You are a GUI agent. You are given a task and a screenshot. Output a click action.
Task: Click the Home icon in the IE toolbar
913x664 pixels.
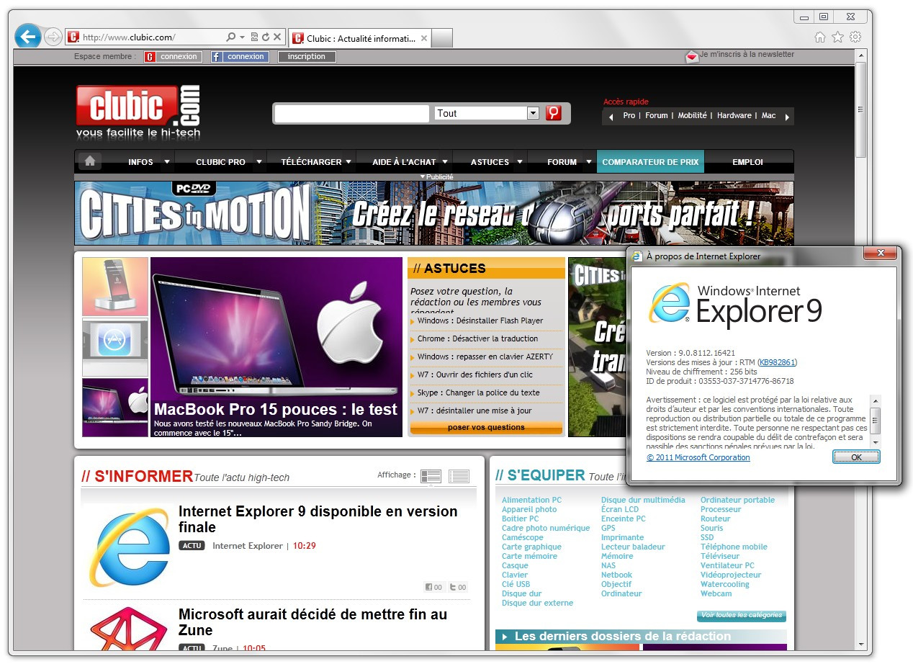click(x=819, y=36)
